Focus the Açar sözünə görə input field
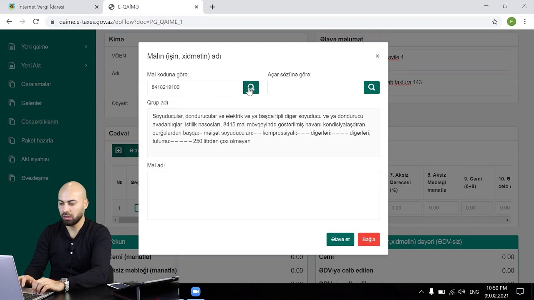 point(315,87)
